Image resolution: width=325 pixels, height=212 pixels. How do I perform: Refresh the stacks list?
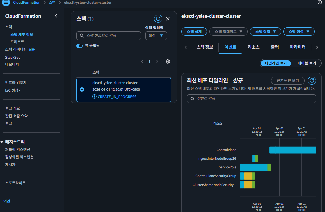pos(158,19)
